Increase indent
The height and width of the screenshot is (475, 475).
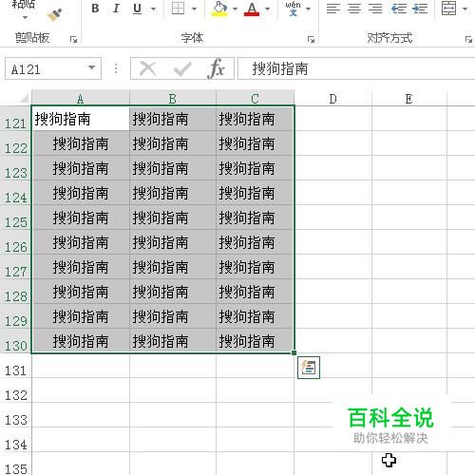[x=420, y=9]
